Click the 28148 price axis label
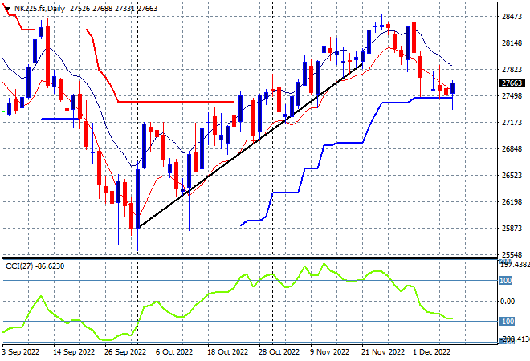 [512, 43]
